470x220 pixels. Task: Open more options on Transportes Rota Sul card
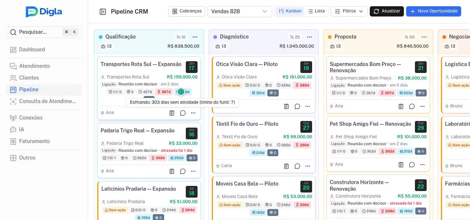(x=193, y=113)
